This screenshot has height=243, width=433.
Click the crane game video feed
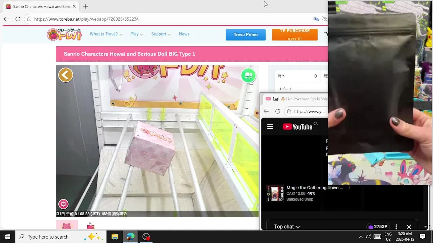tap(157, 141)
